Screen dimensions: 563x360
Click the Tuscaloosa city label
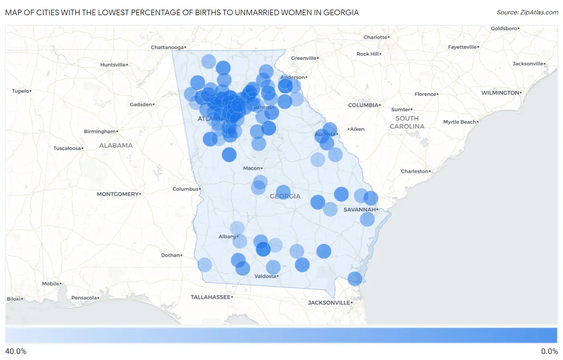pos(67,148)
